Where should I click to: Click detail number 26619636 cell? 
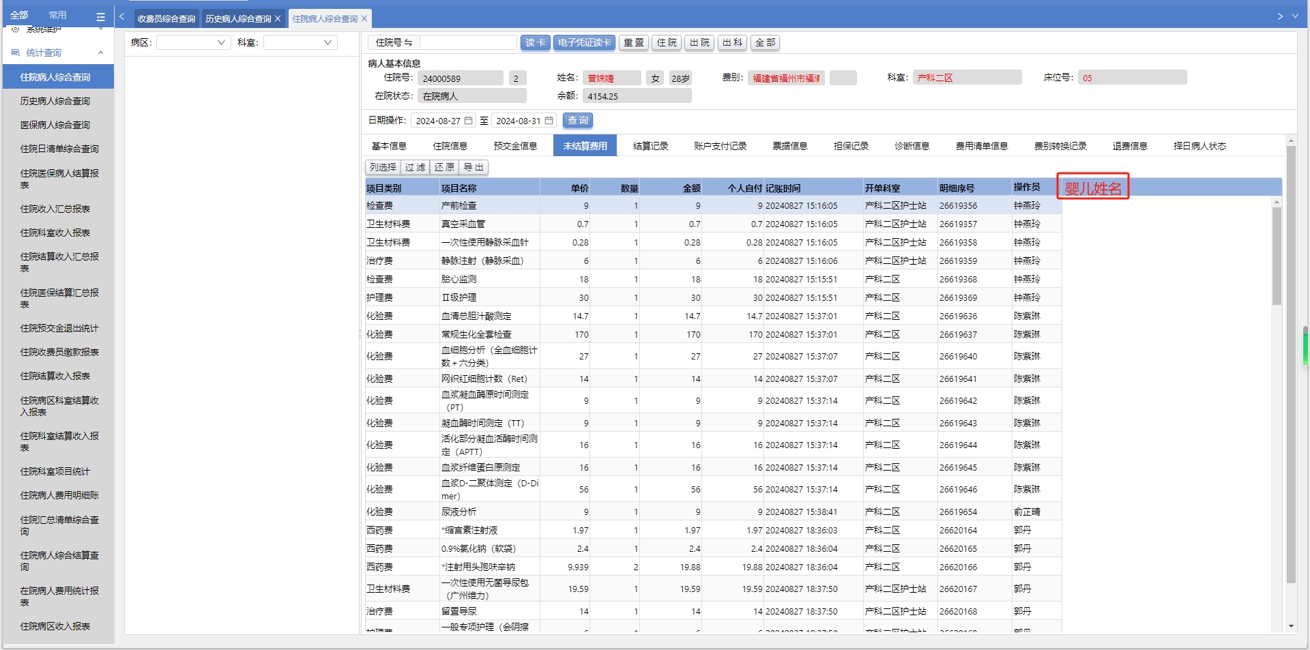coord(974,316)
